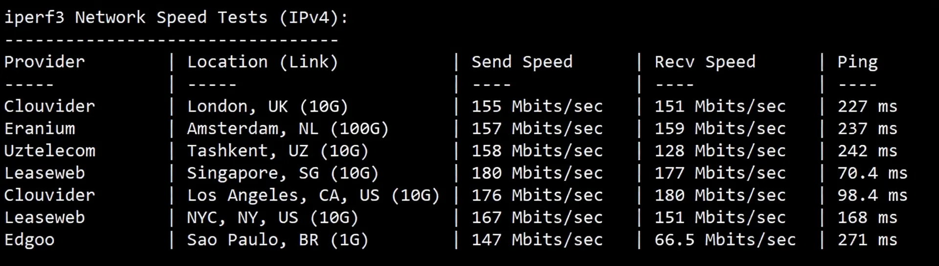Select the 98.4 ms ping value
Screen dimensions: 939x266
click(x=872, y=196)
